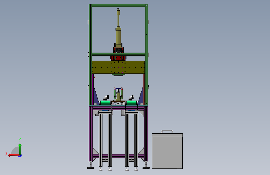Select the right silver elbow pipe
The width and height of the screenshot is (270, 175).
[x=131, y=98]
